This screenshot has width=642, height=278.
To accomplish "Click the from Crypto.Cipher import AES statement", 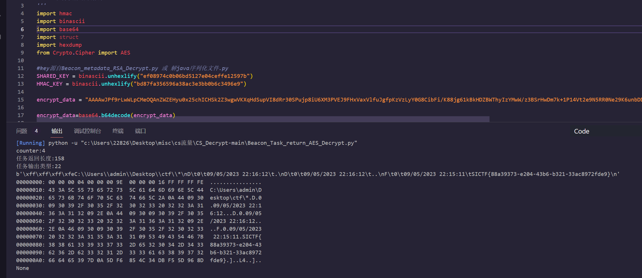I will [83, 52].
